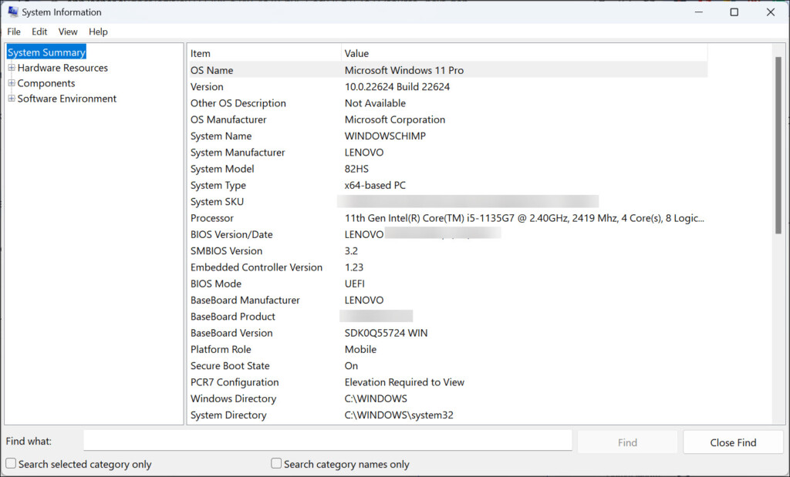Screen dimensions: 790x477
Task: Open the Edit menu
Action: (x=39, y=32)
